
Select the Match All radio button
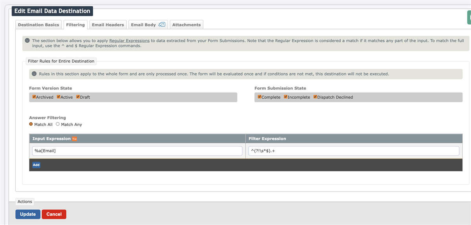pos(31,124)
